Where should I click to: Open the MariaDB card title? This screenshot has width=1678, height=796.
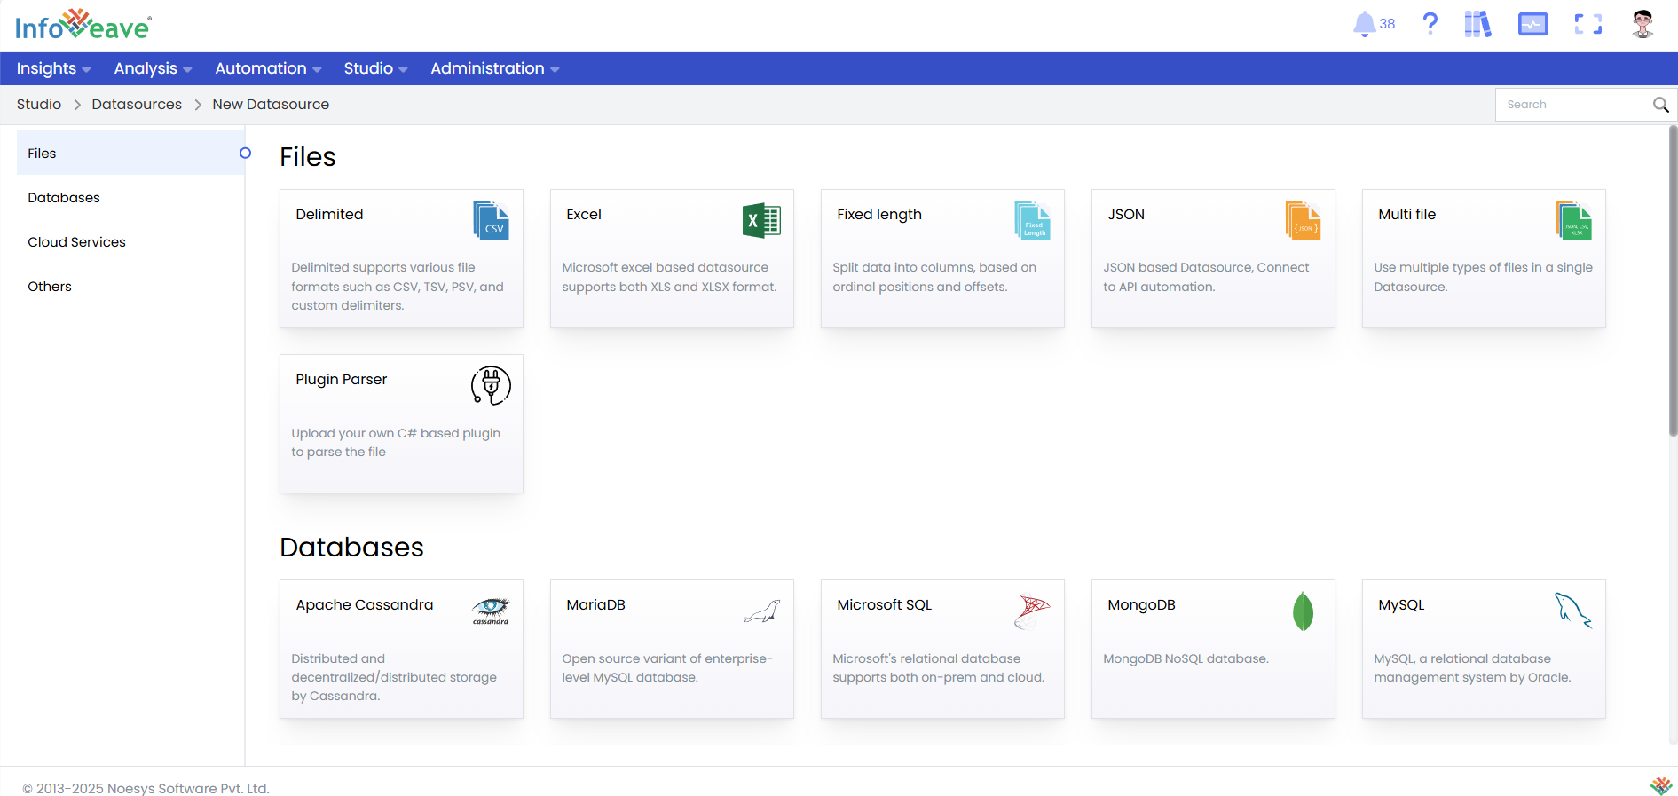(x=596, y=604)
